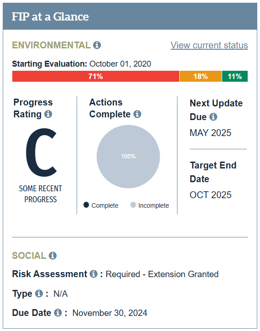The width and height of the screenshot is (260, 331).
Task: Click the Due Date info icon
Action: tap(58, 313)
